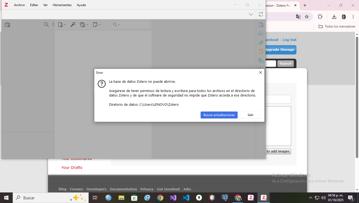Close the Error dialog with X
This screenshot has width=359, height=203.
(x=261, y=72)
